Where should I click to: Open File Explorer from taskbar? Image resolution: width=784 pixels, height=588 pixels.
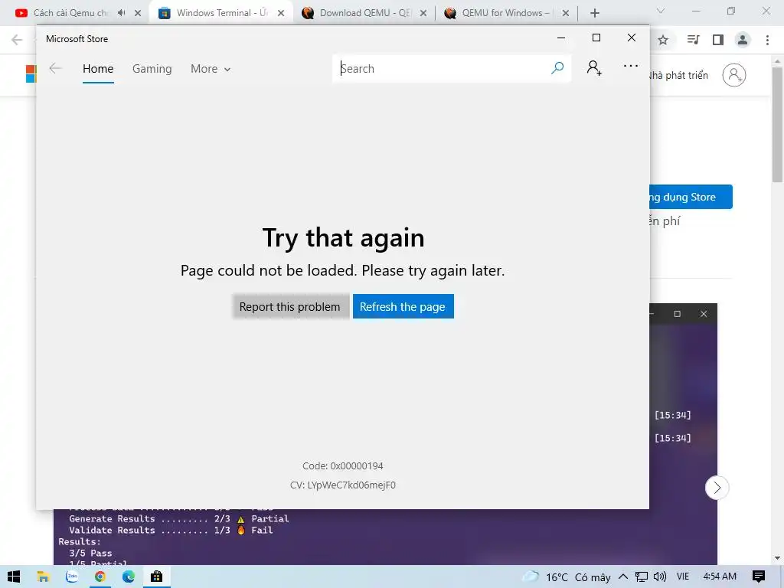43,577
